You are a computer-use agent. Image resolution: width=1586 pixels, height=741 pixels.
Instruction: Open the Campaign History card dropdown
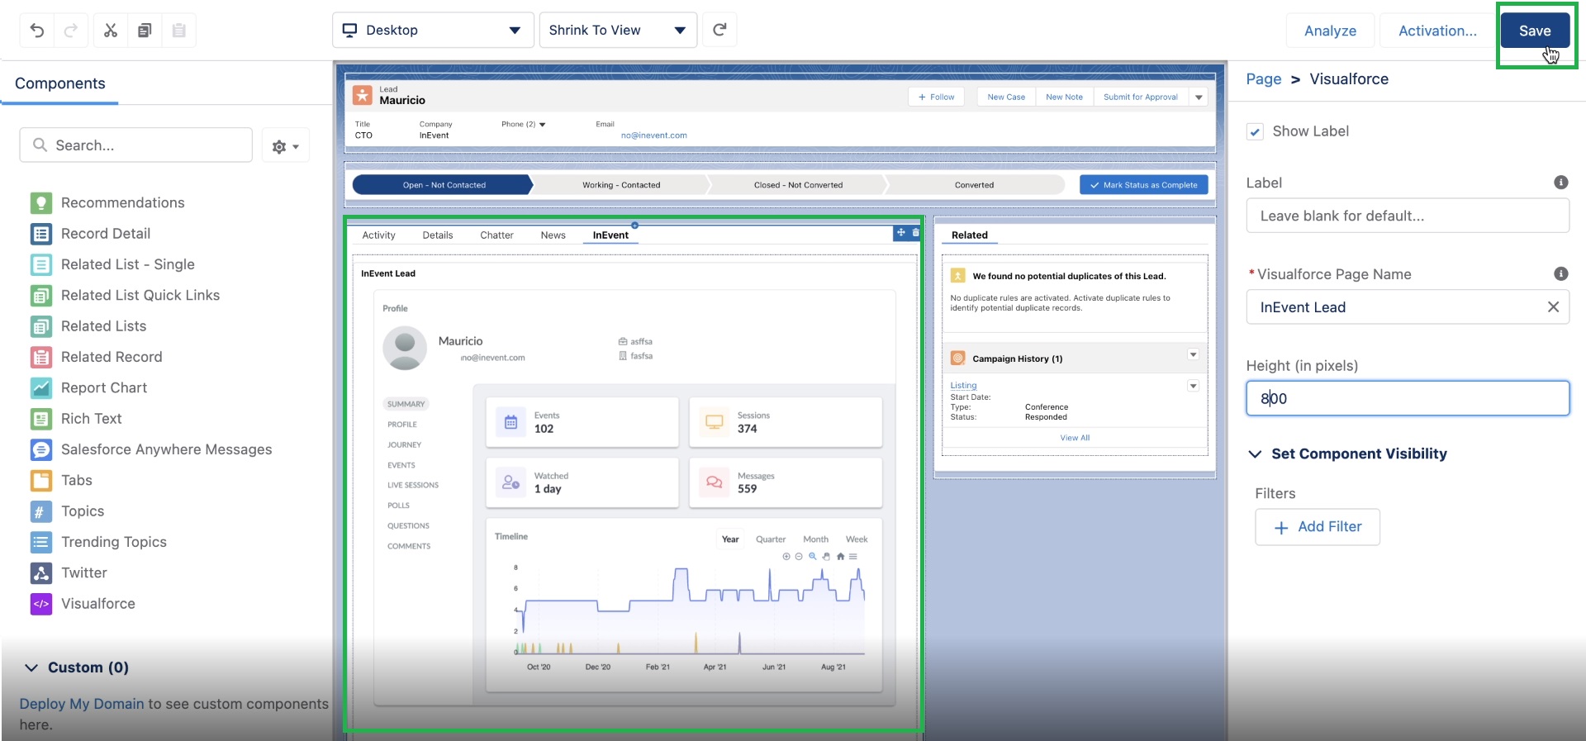(x=1193, y=354)
